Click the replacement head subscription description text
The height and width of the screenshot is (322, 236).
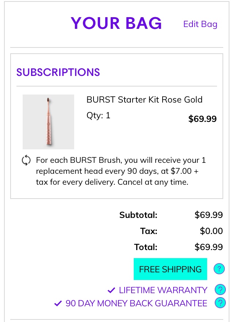pos(121,171)
